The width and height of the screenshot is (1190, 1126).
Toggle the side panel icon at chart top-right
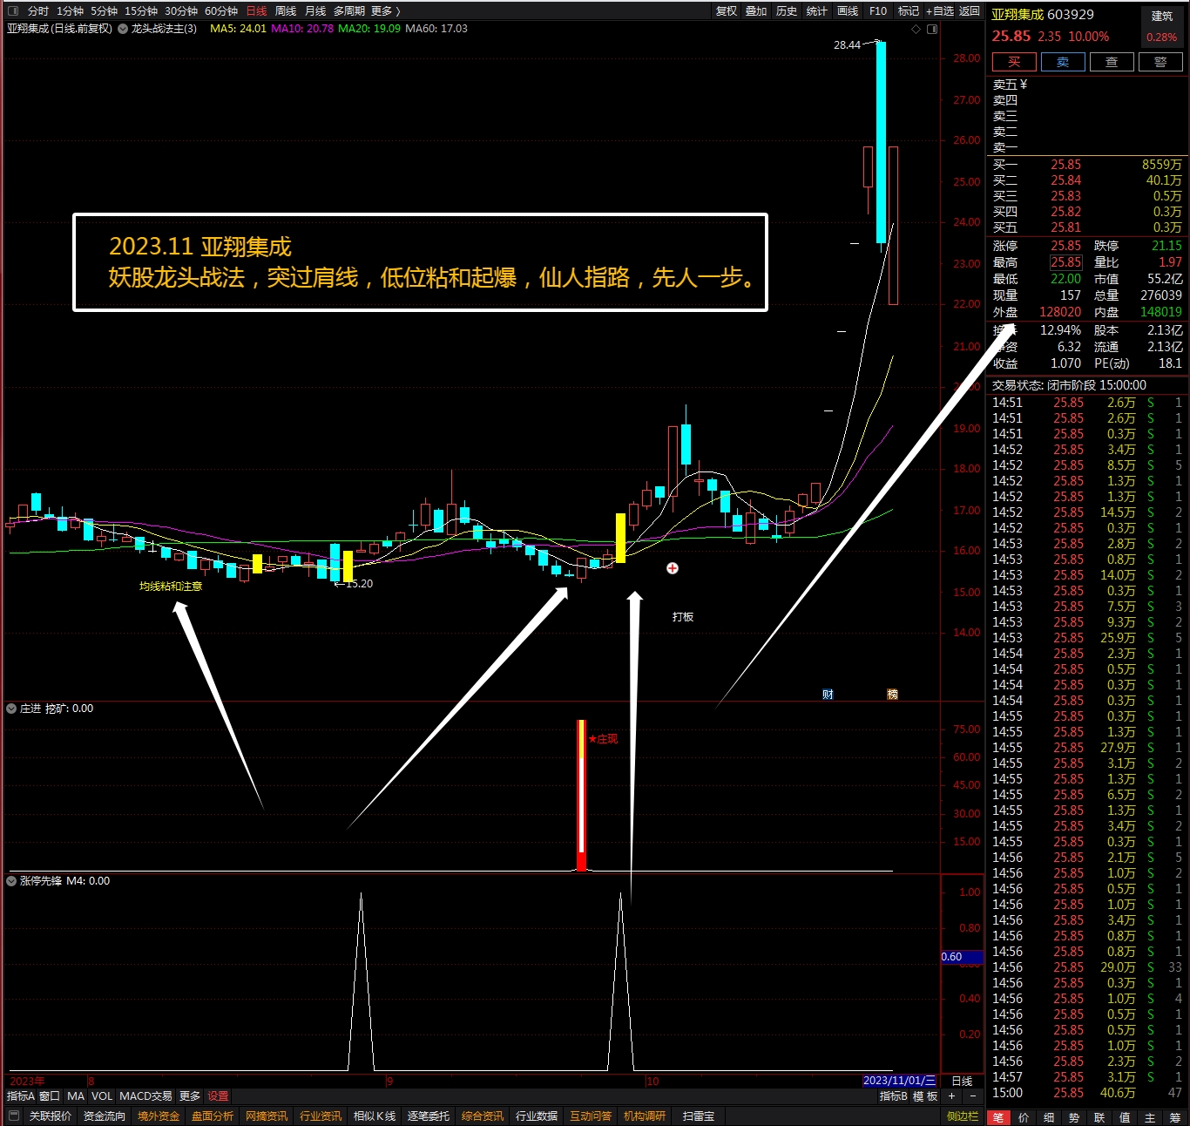(x=932, y=30)
